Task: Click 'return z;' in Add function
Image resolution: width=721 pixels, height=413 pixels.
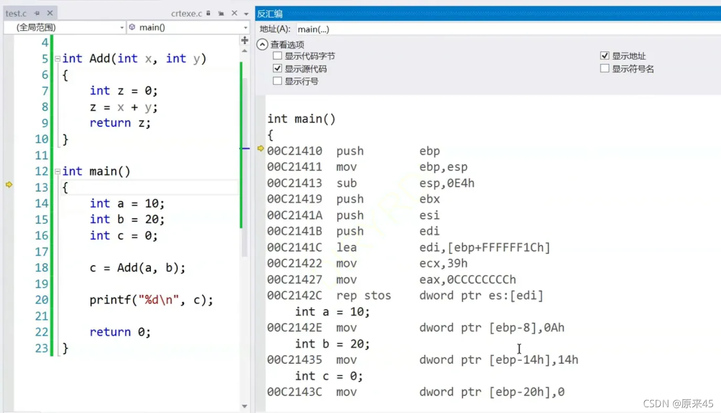Action: (x=120, y=123)
